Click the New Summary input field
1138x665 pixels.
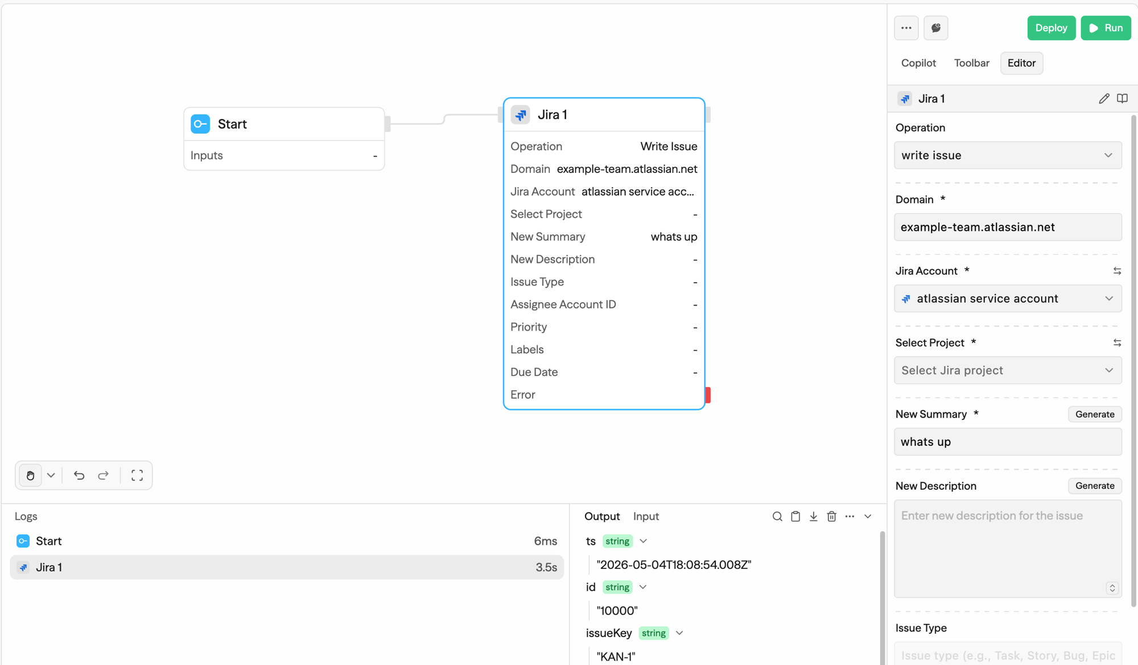click(x=1008, y=442)
